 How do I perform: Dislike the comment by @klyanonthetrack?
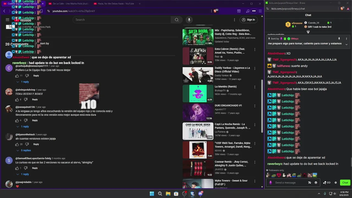click(x=27, y=144)
